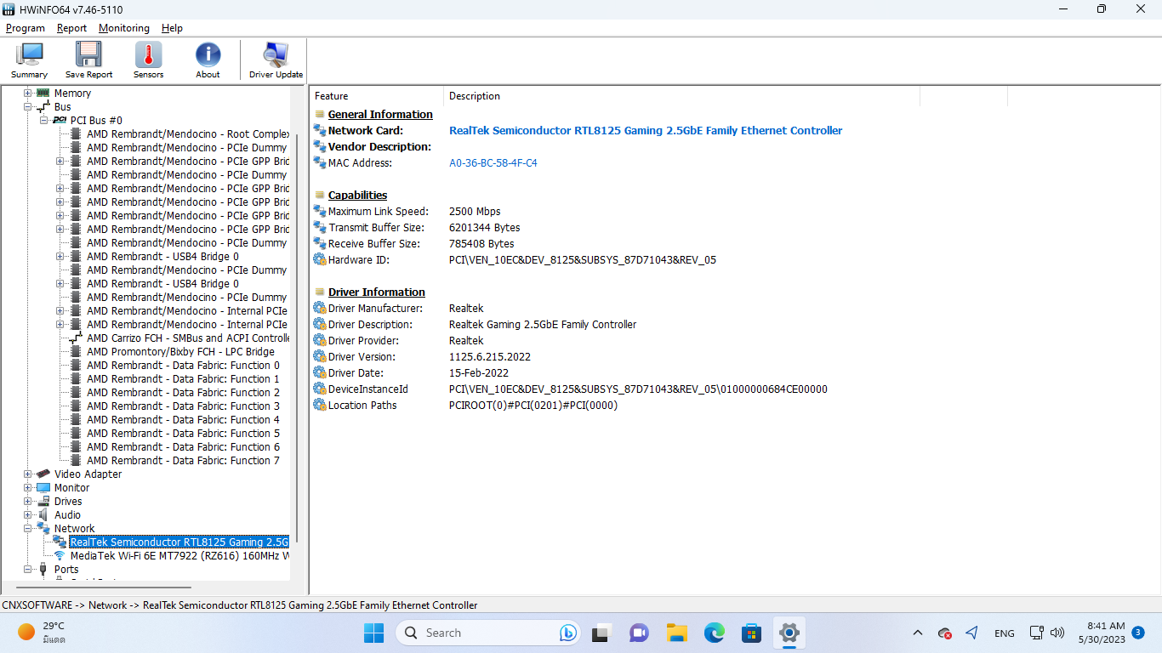Open File Explorer from taskbar
This screenshot has height=653, width=1162.
676,633
